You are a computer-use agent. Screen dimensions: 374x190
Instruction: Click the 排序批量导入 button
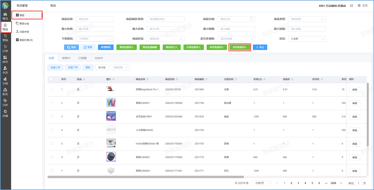click(240, 47)
